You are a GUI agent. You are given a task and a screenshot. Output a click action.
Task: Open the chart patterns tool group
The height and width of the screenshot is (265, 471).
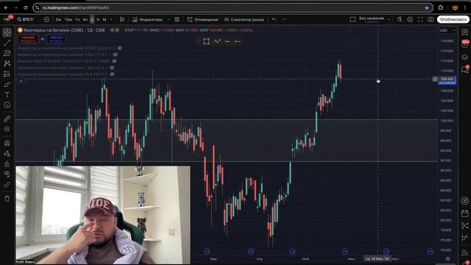[7, 63]
